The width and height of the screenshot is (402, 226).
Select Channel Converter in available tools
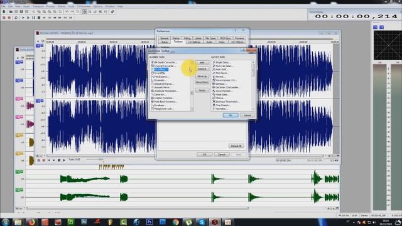pyautogui.click(x=163, y=66)
